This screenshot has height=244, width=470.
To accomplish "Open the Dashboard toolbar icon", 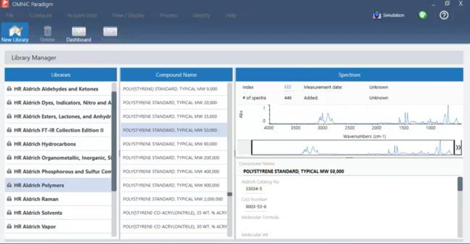I will tap(79, 32).
